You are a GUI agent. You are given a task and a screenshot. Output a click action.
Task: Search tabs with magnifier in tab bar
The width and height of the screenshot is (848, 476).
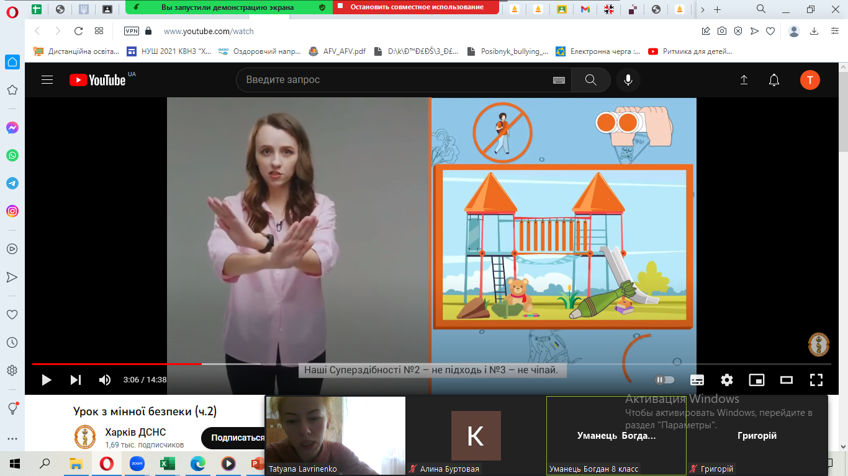click(x=761, y=9)
